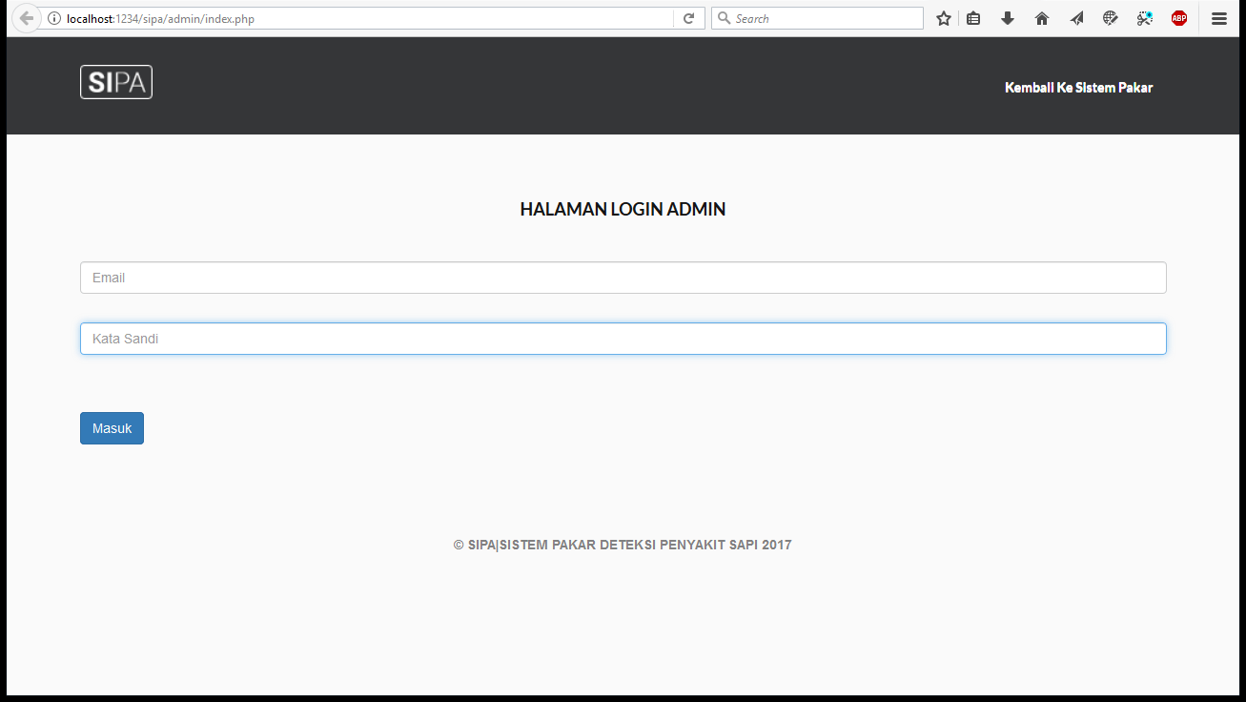
Task: Click into the Kata Sandi password field
Action: tap(623, 339)
